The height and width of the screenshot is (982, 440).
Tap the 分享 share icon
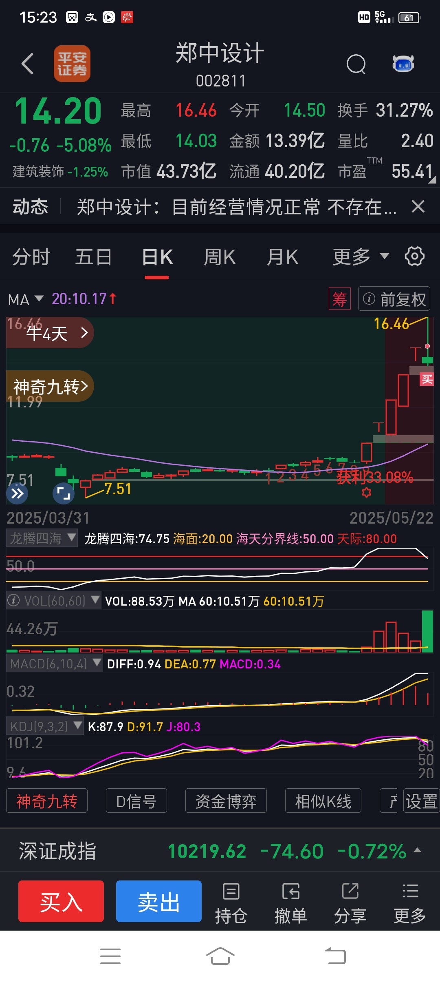(x=350, y=903)
